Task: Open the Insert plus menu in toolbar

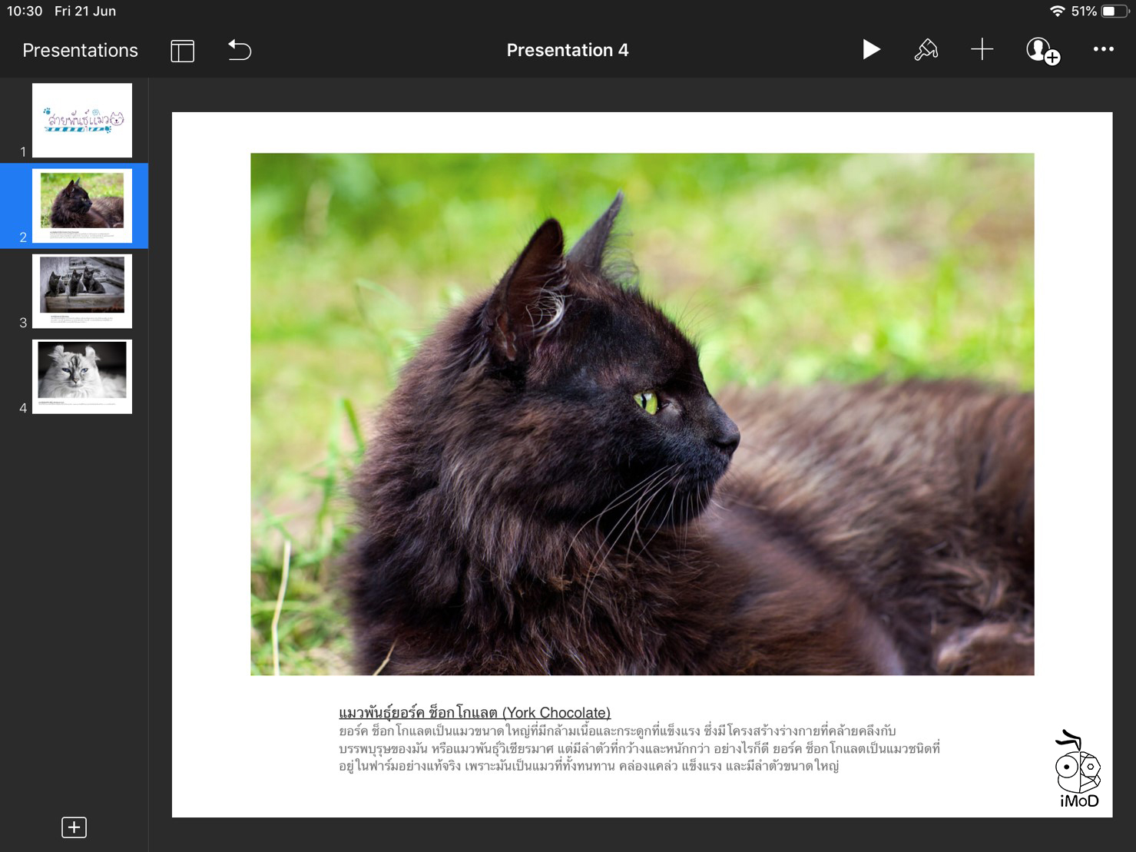Action: click(x=982, y=50)
